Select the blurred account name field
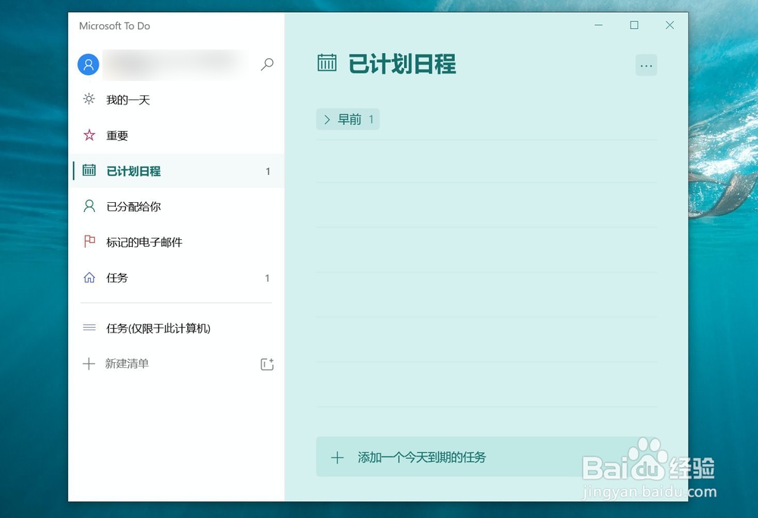 176,64
